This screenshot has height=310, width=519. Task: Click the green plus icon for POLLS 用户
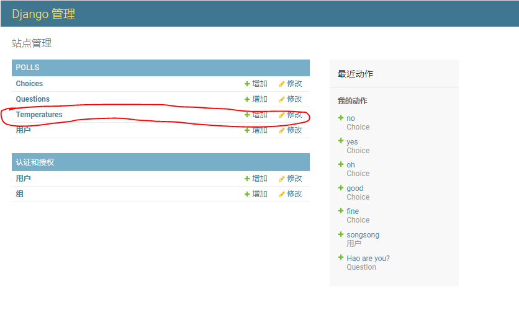click(x=247, y=131)
